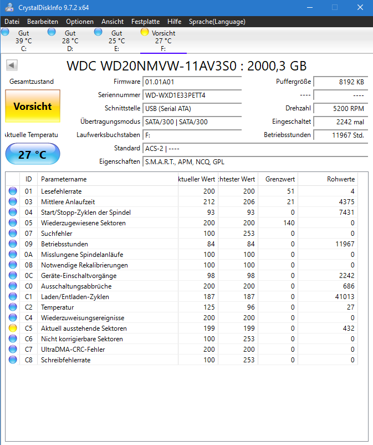The image size is (373, 445).
Task: Click status orb of Wiederzugewiesene Sektoren row
Action: click(x=13, y=222)
